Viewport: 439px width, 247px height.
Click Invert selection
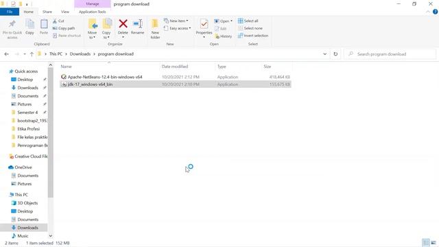[253, 36]
